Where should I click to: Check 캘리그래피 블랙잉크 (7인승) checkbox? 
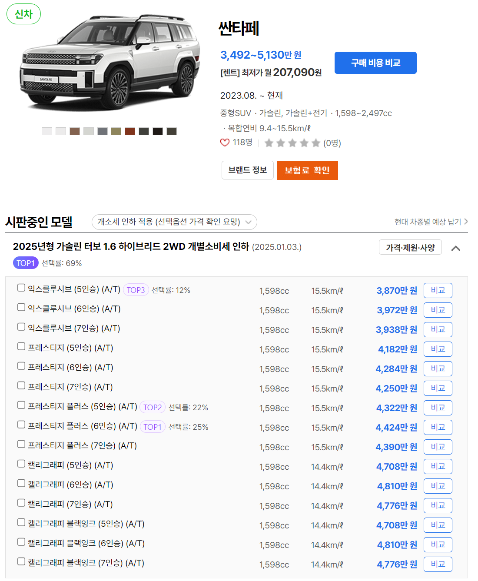point(21,561)
